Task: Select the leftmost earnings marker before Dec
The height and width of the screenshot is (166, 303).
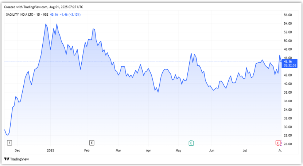Action: click(x=9, y=142)
